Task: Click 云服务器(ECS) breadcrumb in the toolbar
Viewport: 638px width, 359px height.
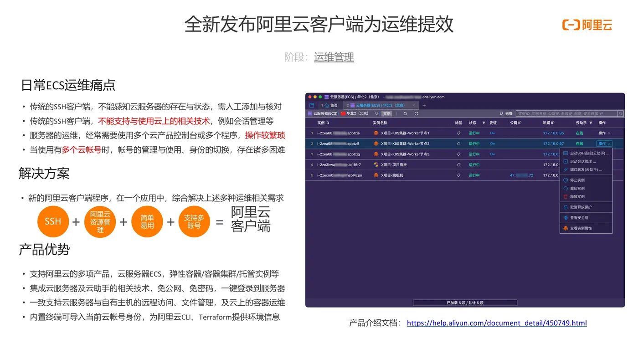Action: pos(323,113)
